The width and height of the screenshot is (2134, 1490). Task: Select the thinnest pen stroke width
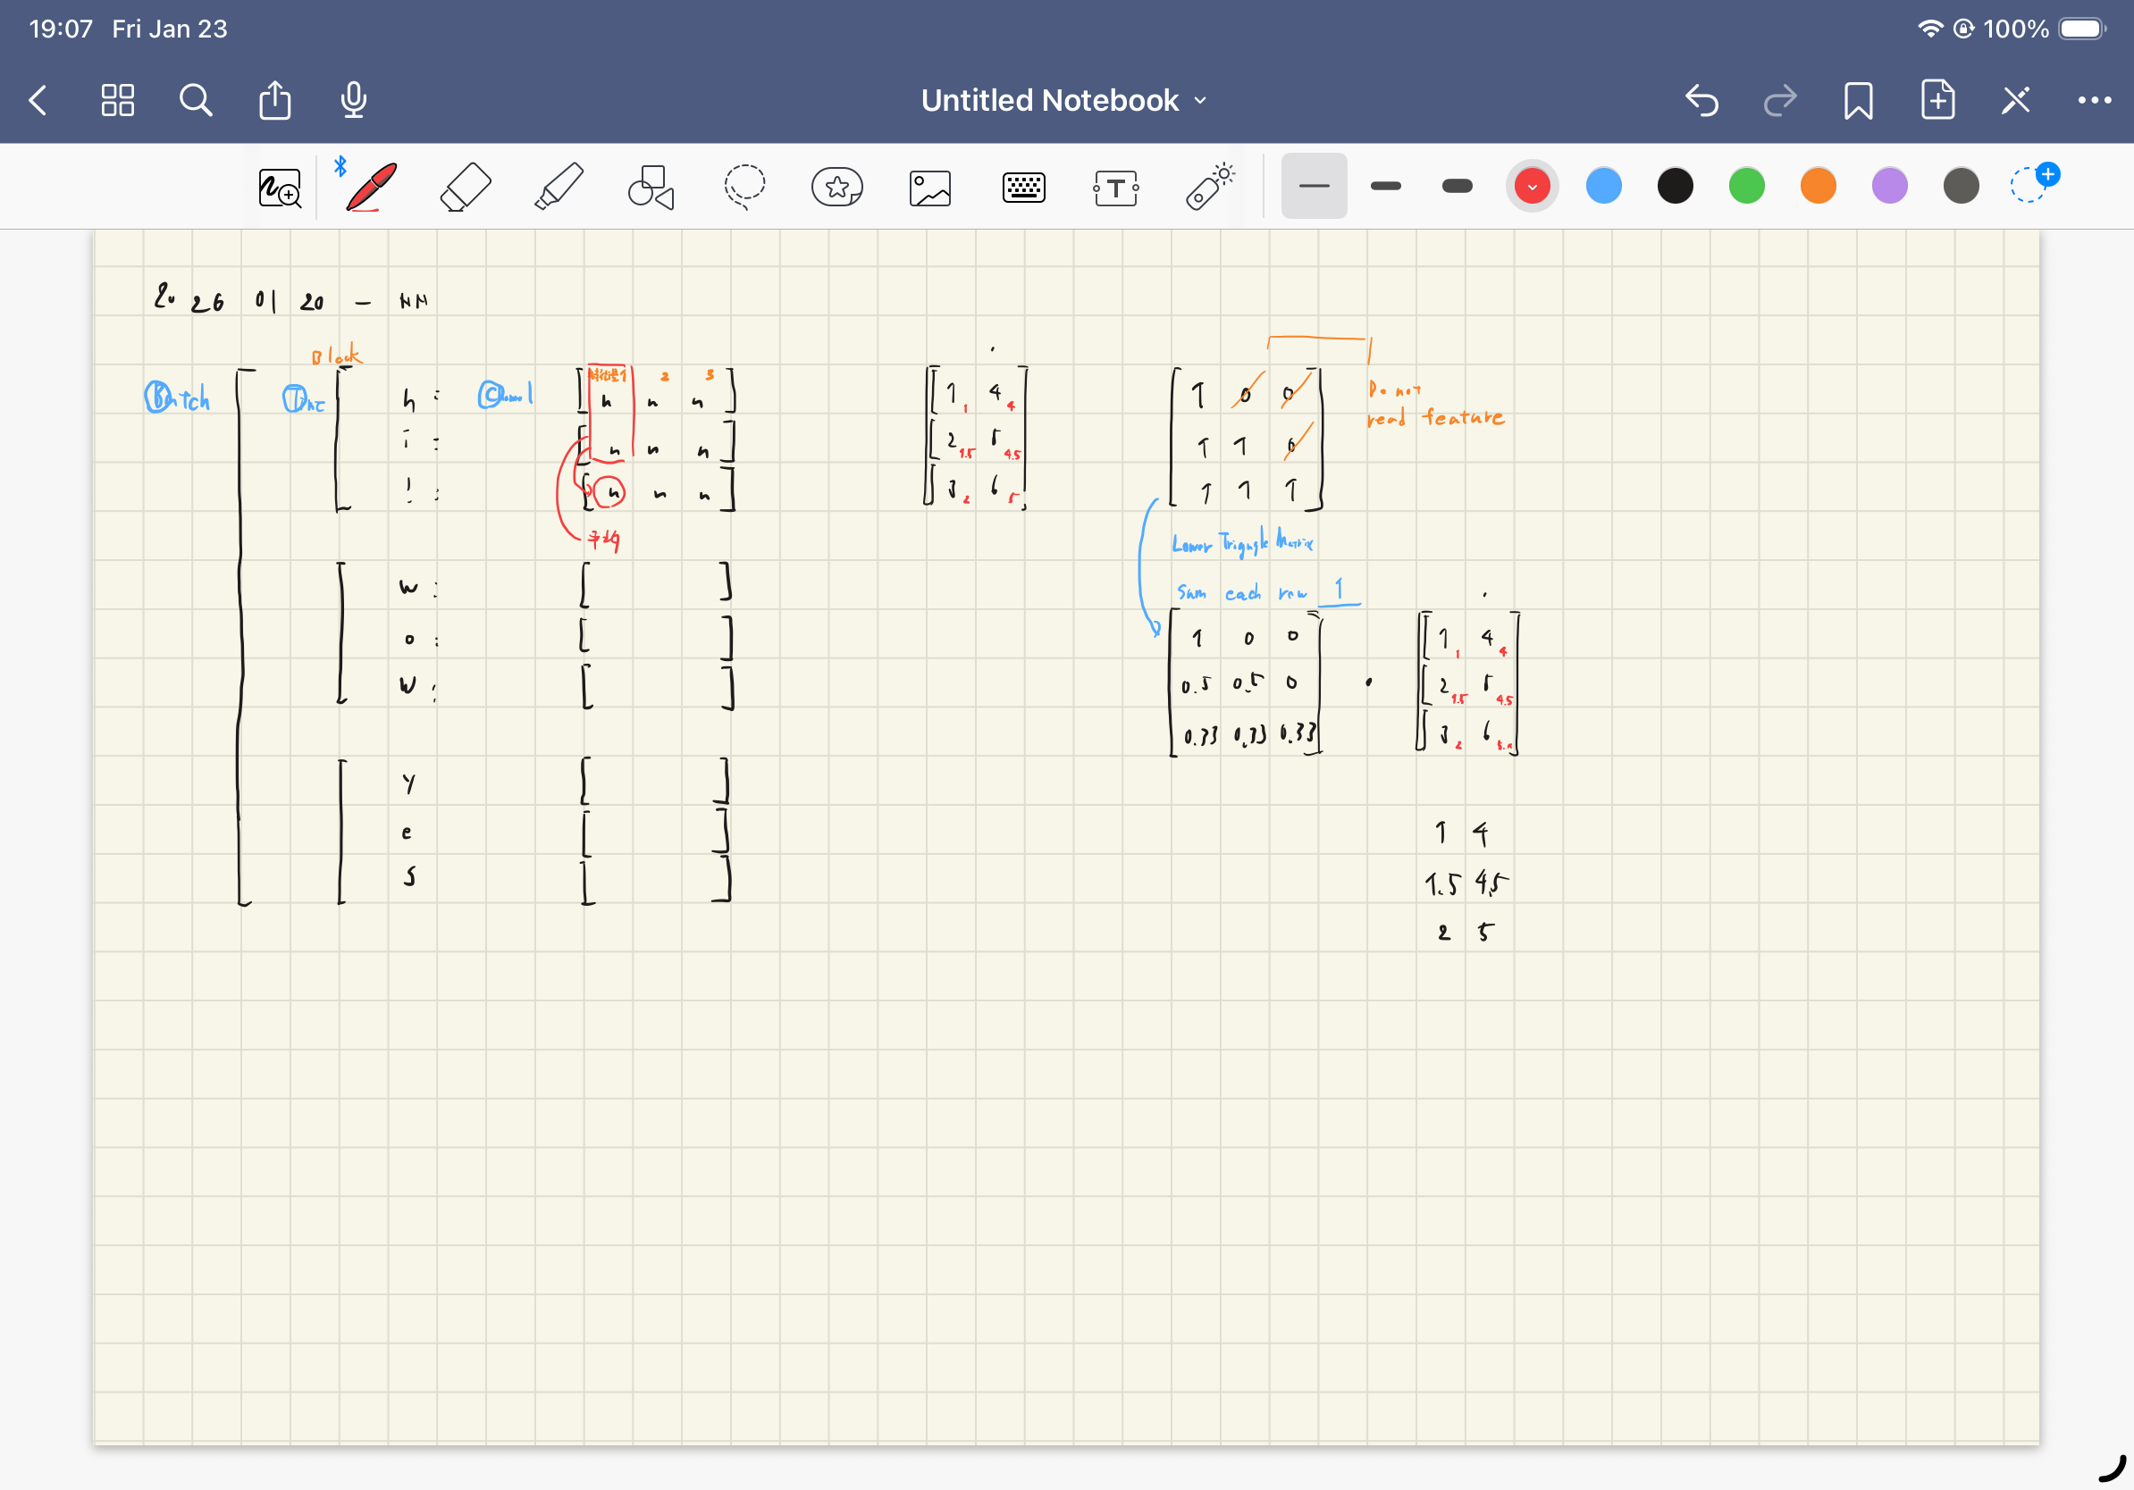(1314, 186)
